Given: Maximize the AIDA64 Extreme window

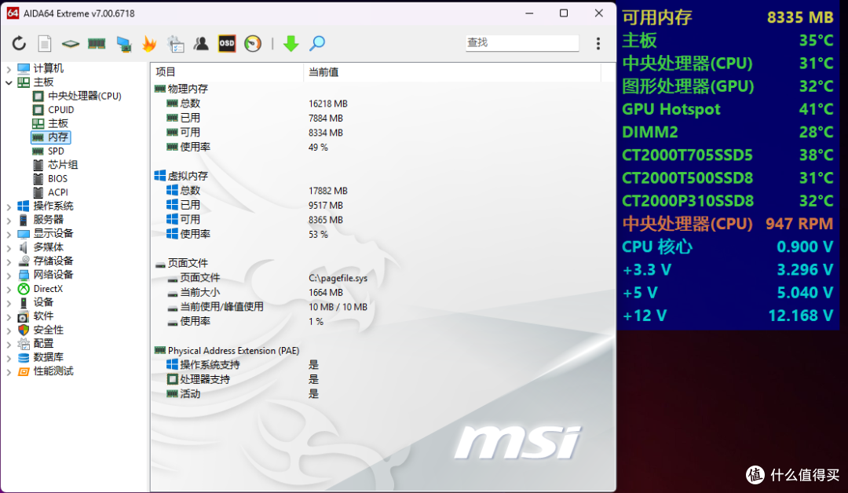Looking at the screenshot, I should (x=564, y=13).
